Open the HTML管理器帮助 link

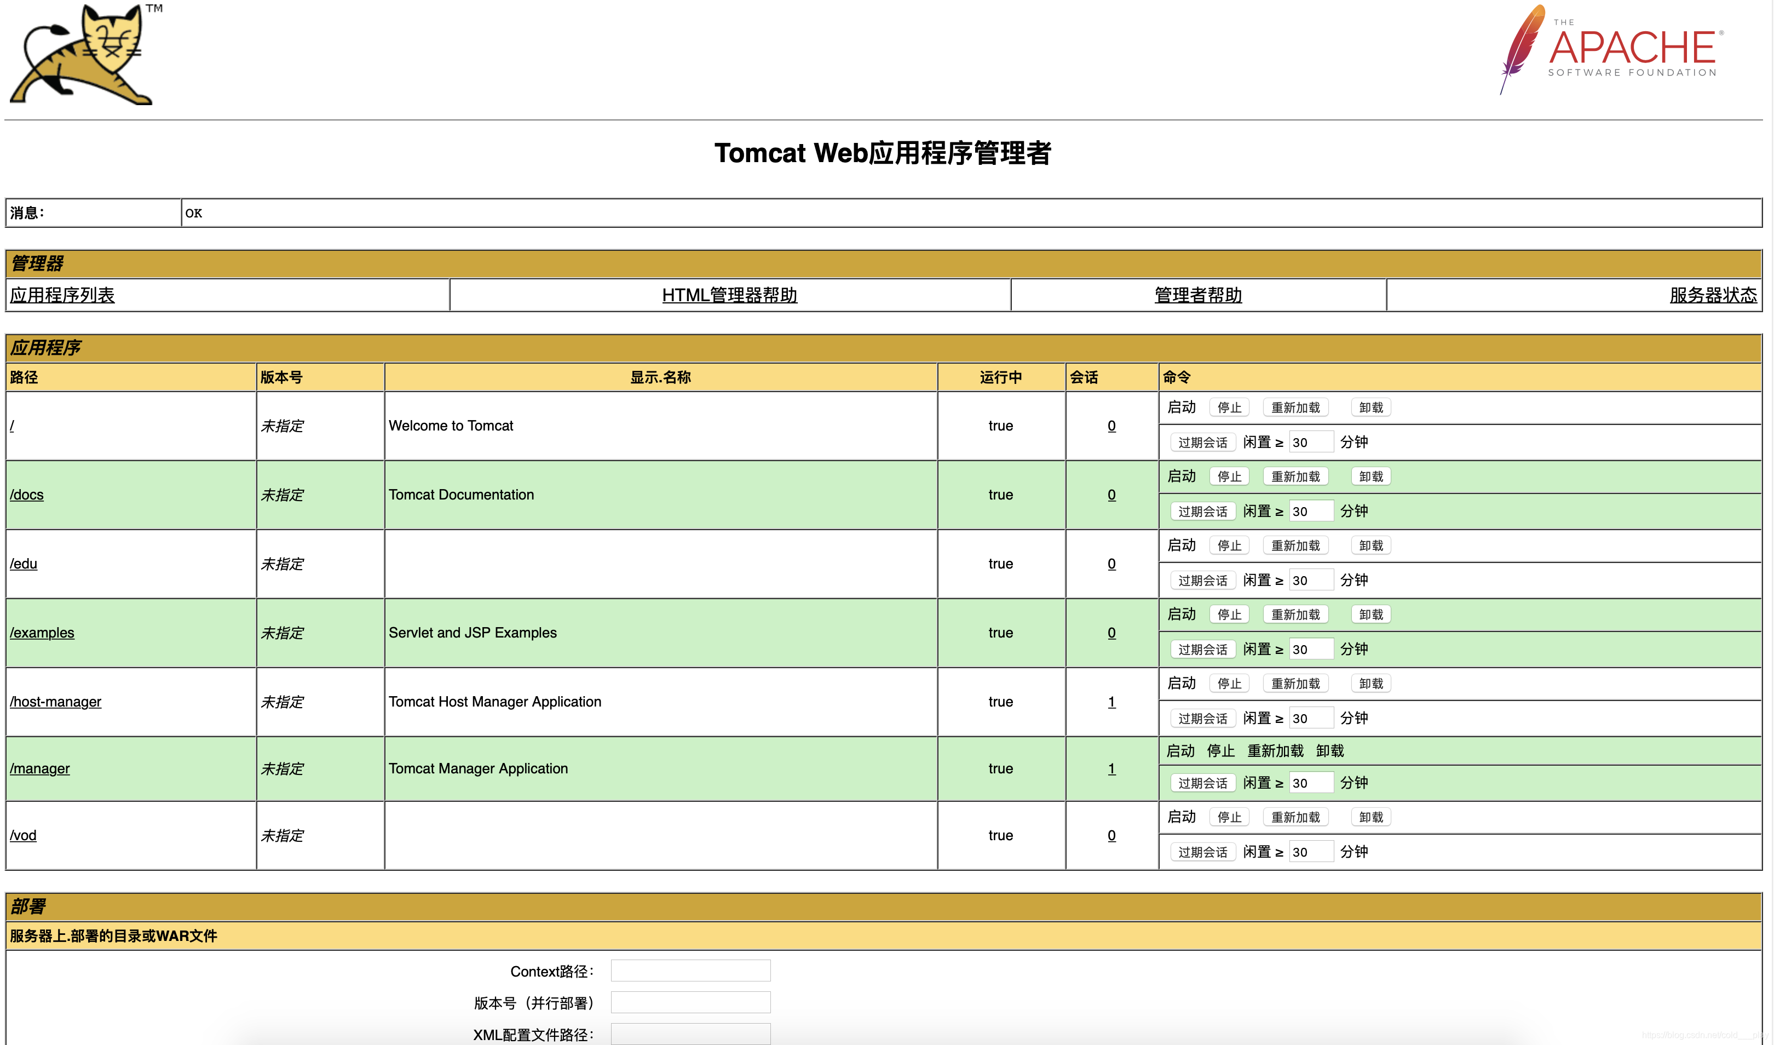pos(729,295)
